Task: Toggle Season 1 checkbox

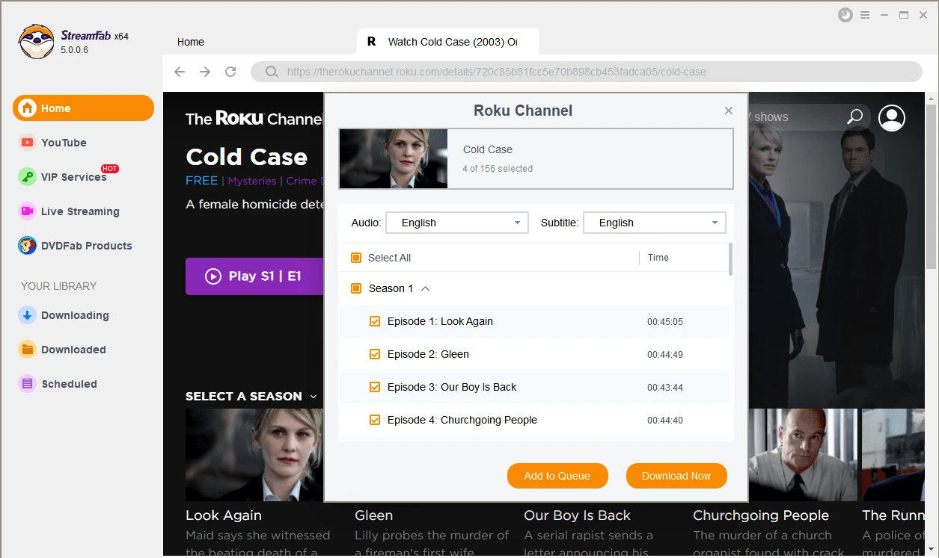Action: coord(356,288)
